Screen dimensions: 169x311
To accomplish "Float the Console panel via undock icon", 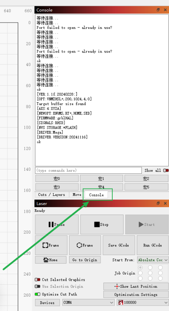I will pos(158,10).
